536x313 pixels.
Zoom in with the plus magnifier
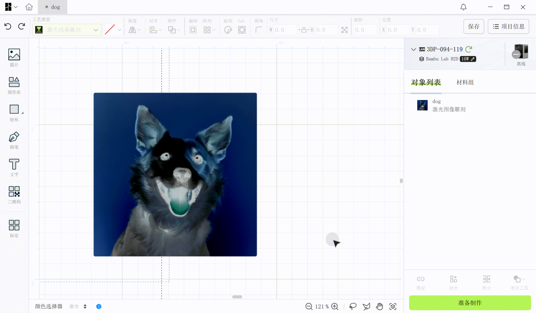point(335,306)
